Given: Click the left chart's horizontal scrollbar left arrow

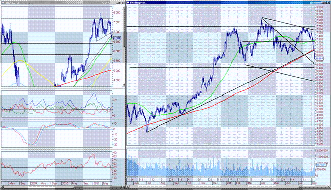Looking at the screenshot, I should click(x=3, y=187).
